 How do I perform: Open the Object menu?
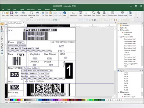(22, 10)
